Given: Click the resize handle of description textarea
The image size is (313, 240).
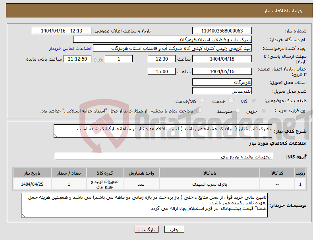Looking at the screenshot, I should pyautogui.click(x=56, y=136).
